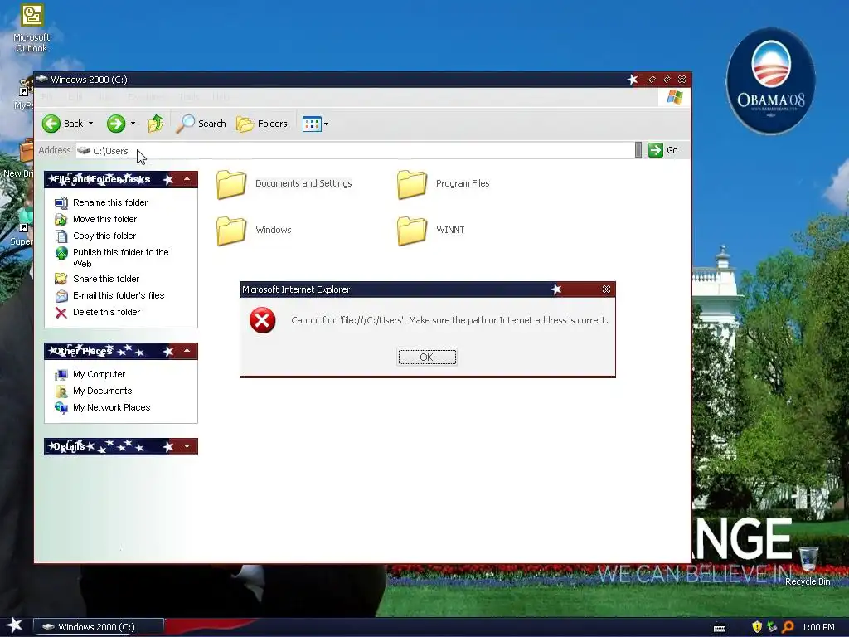The width and height of the screenshot is (849, 637).
Task: Open My Network Places link
Action: [x=112, y=407]
